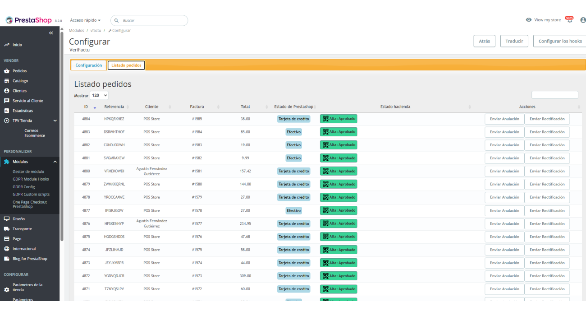586x316 pixels.
Task: Switch to the Configuración tab
Action: point(88,65)
